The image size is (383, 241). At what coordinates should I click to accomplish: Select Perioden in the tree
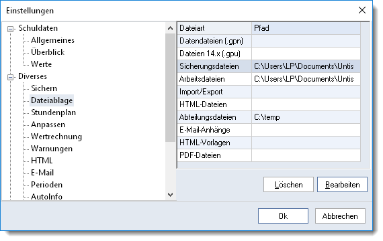[x=46, y=185]
